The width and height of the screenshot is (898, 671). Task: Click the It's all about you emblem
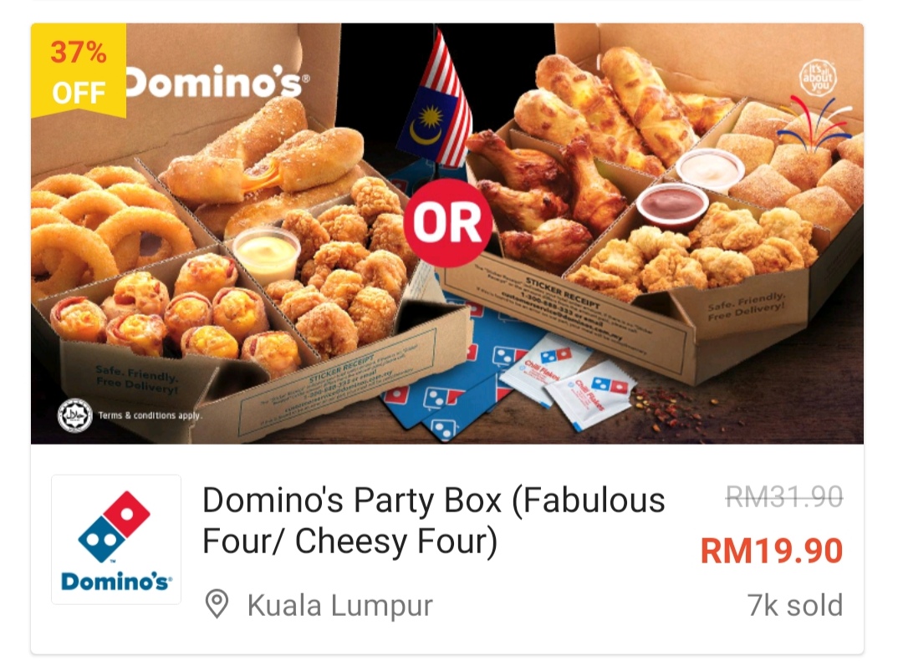point(818,77)
